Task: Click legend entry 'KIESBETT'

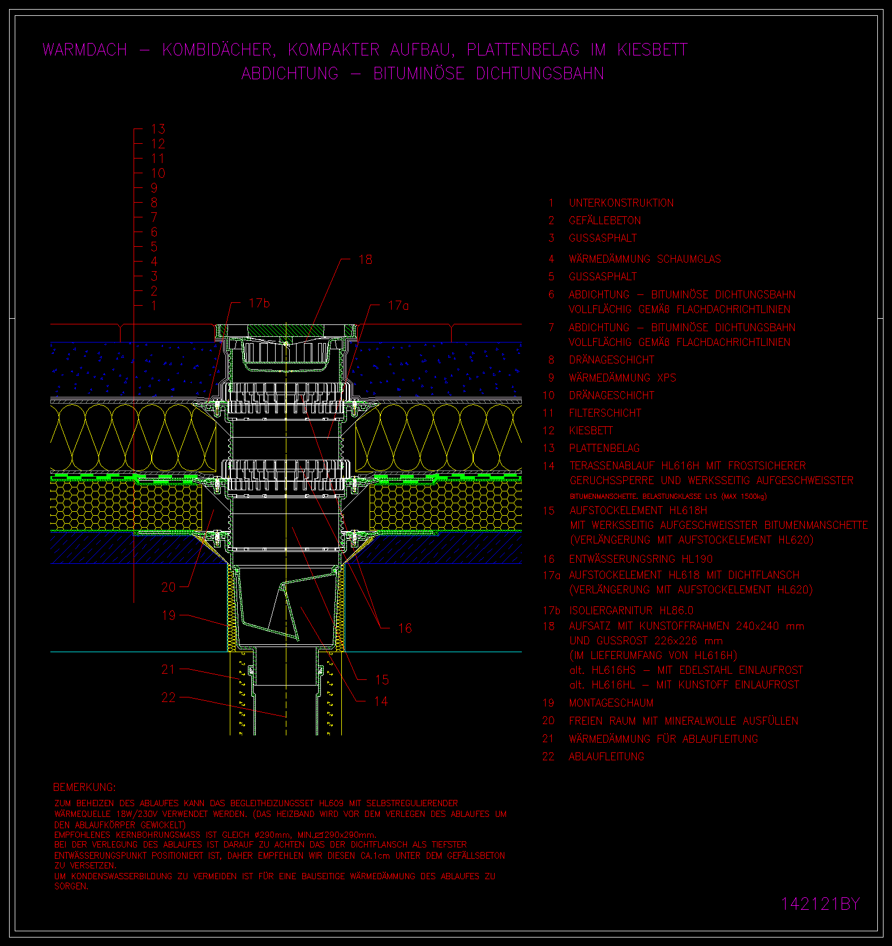Action: point(591,430)
